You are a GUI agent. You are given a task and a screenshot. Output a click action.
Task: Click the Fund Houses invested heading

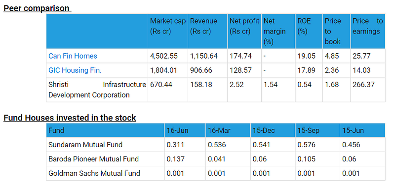pyautogui.click(x=70, y=118)
